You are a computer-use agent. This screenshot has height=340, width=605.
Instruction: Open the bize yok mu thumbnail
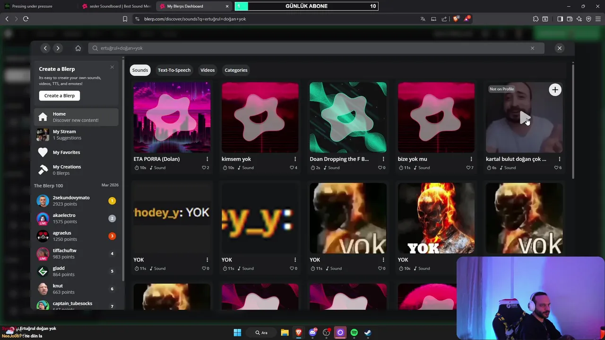click(436, 117)
